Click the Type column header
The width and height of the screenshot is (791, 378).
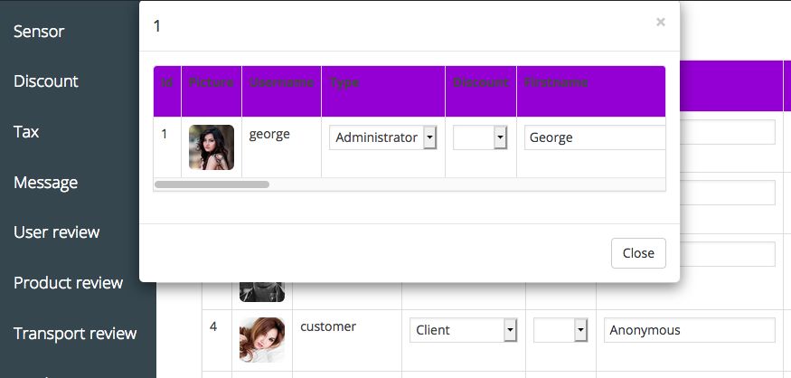point(344,82)
